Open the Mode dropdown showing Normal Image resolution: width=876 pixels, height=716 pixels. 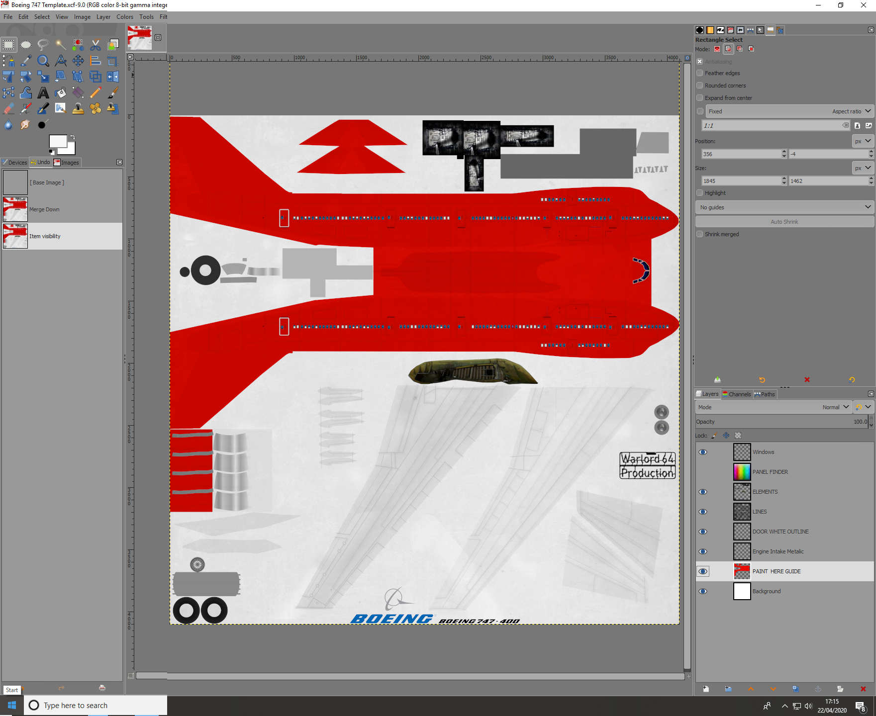(835, 407)
